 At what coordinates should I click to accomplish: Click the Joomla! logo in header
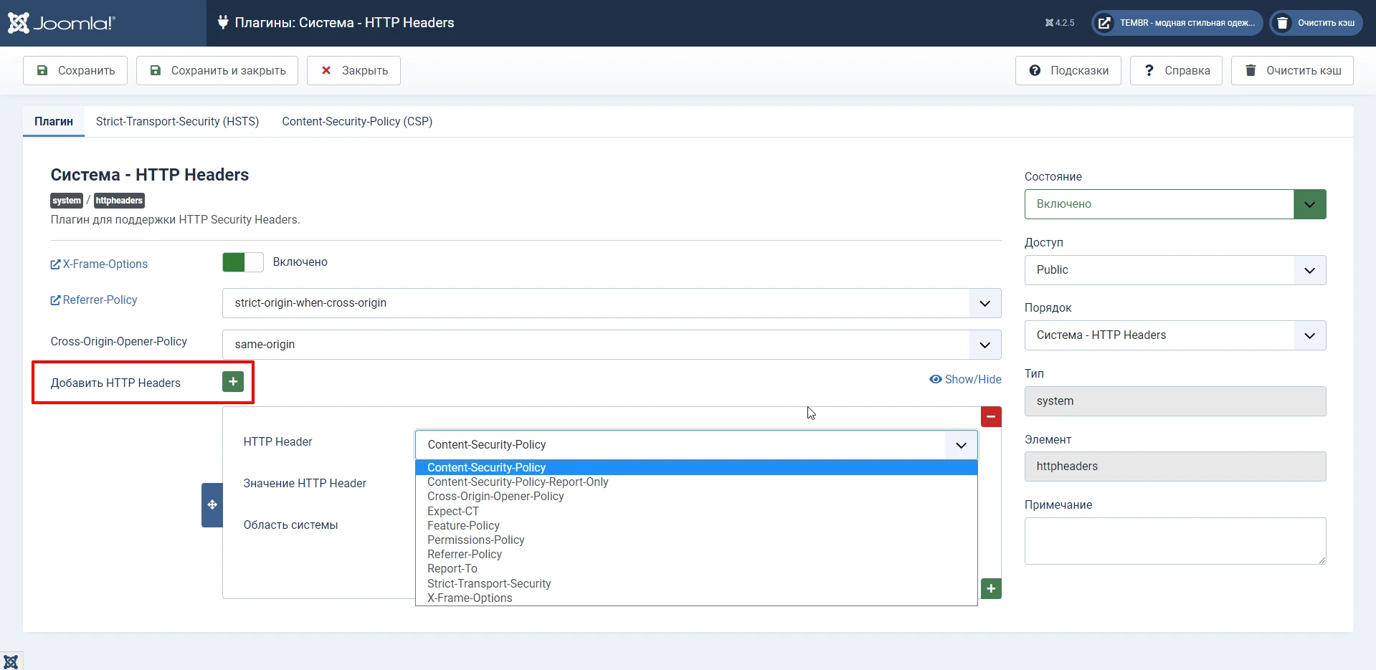point(62,23)
